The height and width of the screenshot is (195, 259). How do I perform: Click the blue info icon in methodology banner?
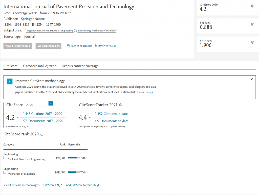tap(9, 81)
